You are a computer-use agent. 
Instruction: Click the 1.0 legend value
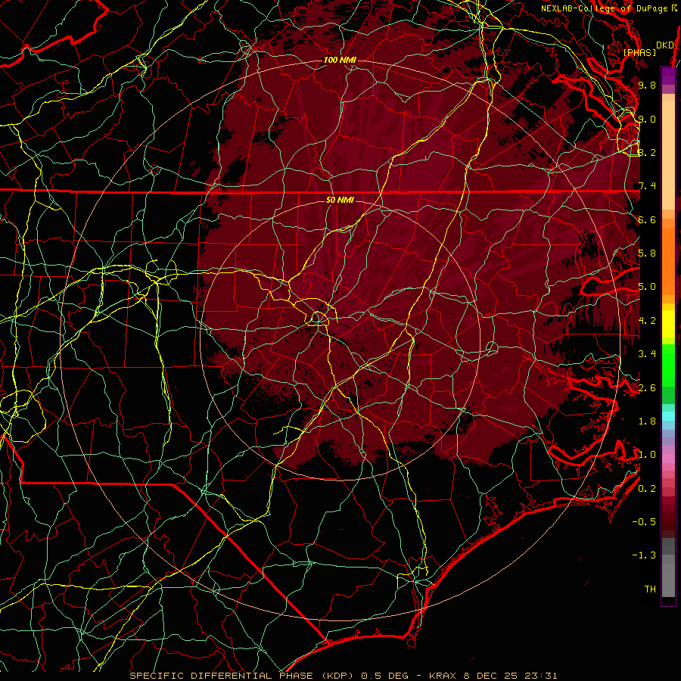coord(647,455)
